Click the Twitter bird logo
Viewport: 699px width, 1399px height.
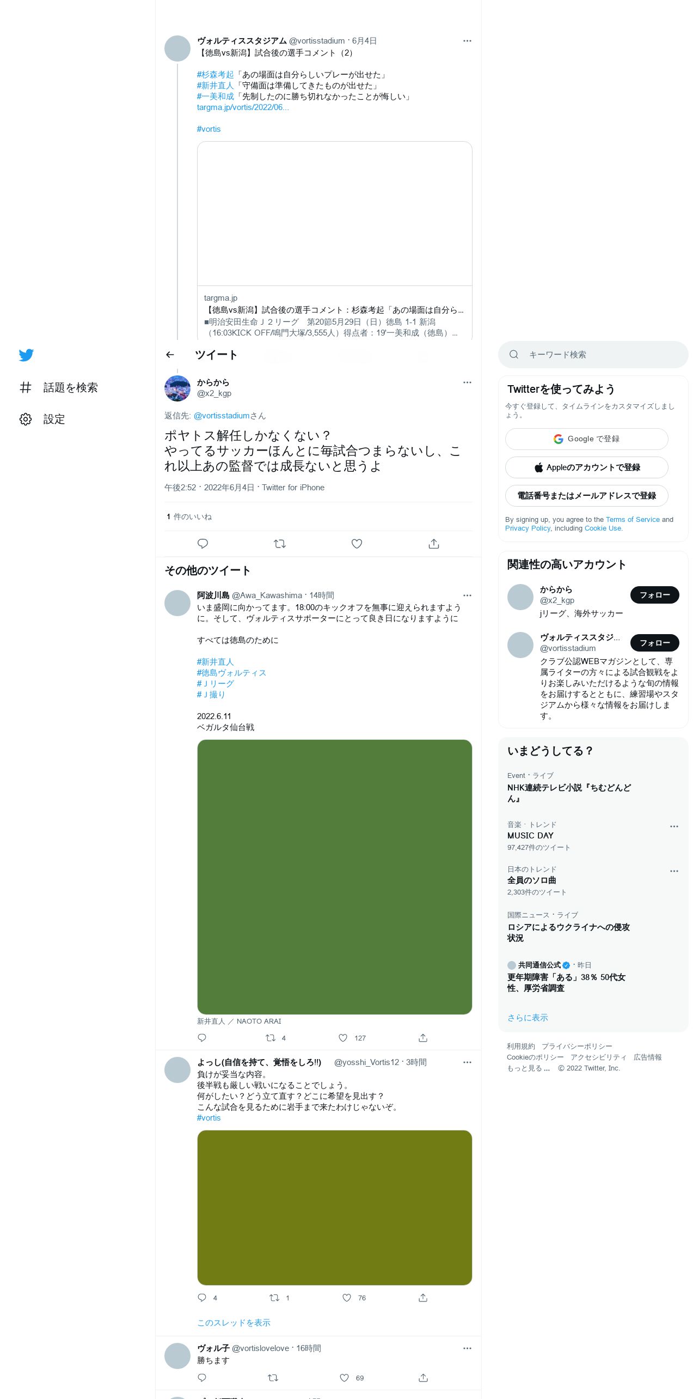26,355
